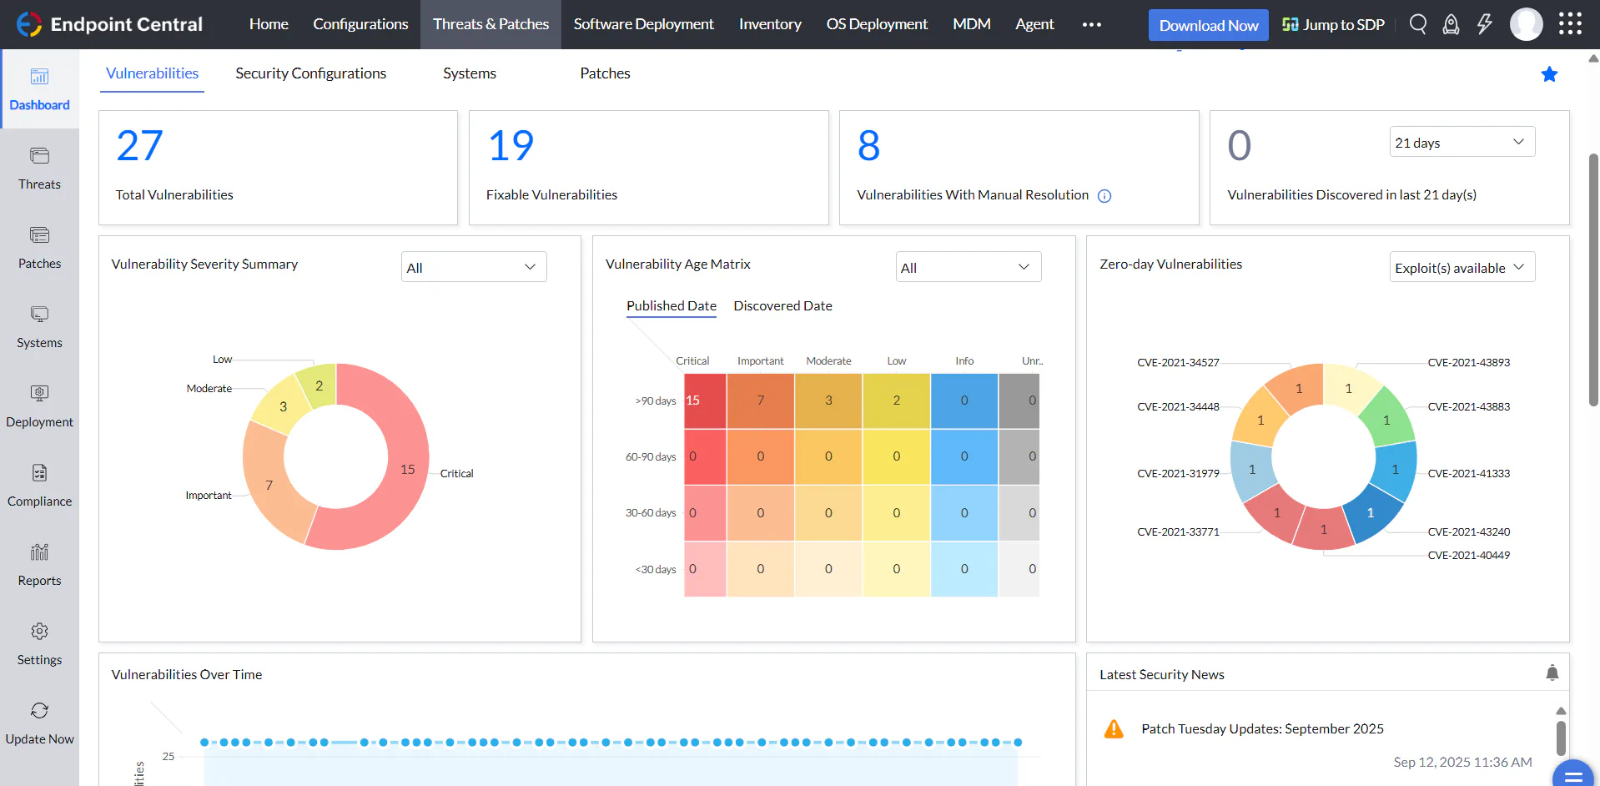Open Systems in the left sidebar
The width and height of the screenshot is (1600, 786).
coord(39,327)
